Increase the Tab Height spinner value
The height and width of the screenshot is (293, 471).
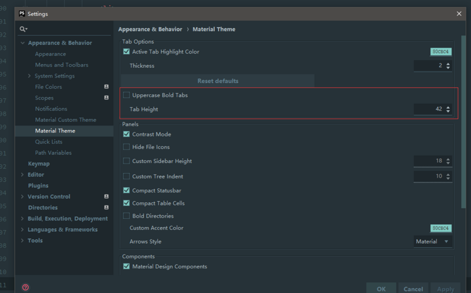[x=448, y=106]
